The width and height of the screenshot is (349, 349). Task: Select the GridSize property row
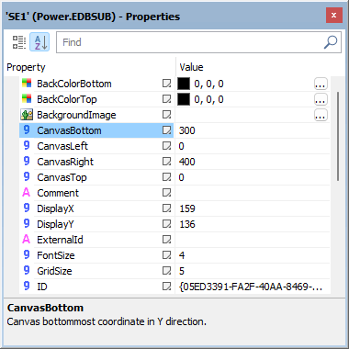click(174, 271)
